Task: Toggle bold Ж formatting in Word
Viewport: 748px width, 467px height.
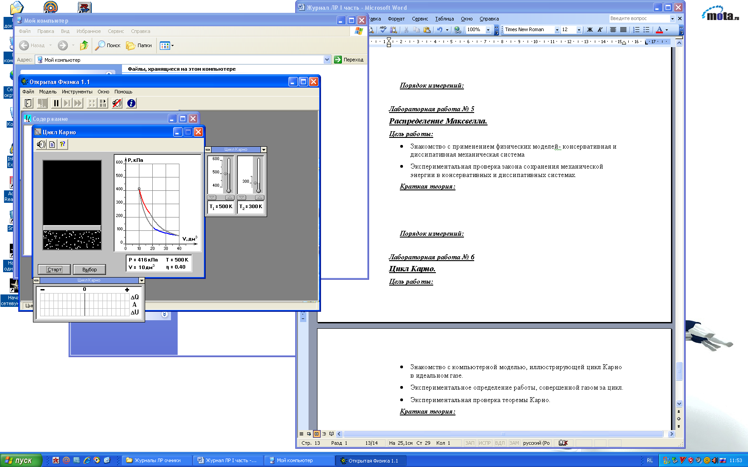Action: 590,30
